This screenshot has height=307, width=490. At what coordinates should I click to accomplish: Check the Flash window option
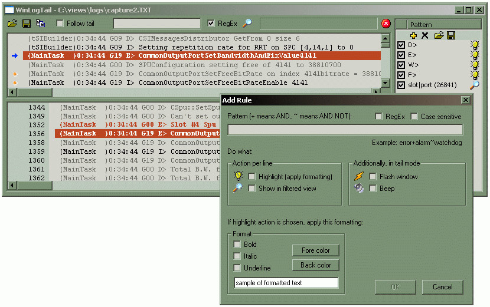coord(373,177)
